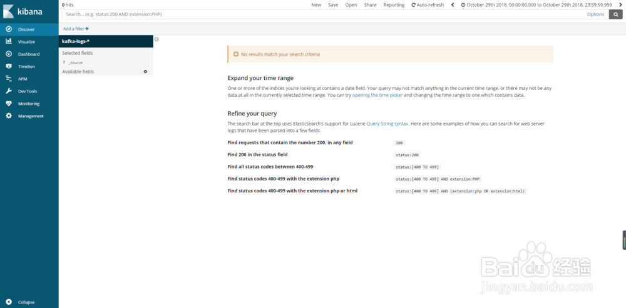
Task: Click the clock icon beside date range
Action: click(463, 5)
